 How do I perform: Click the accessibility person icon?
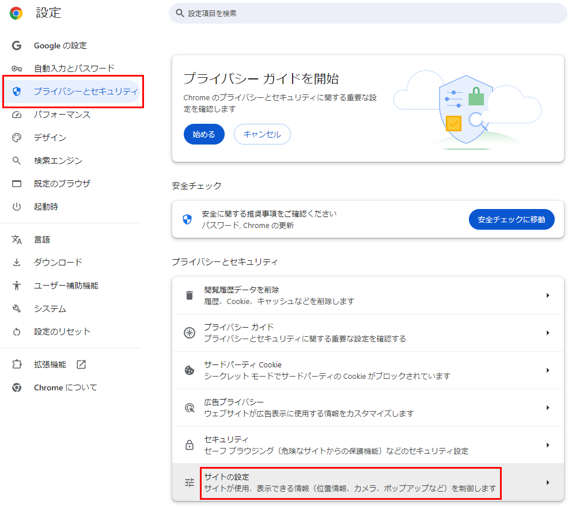tap(16, 286)
